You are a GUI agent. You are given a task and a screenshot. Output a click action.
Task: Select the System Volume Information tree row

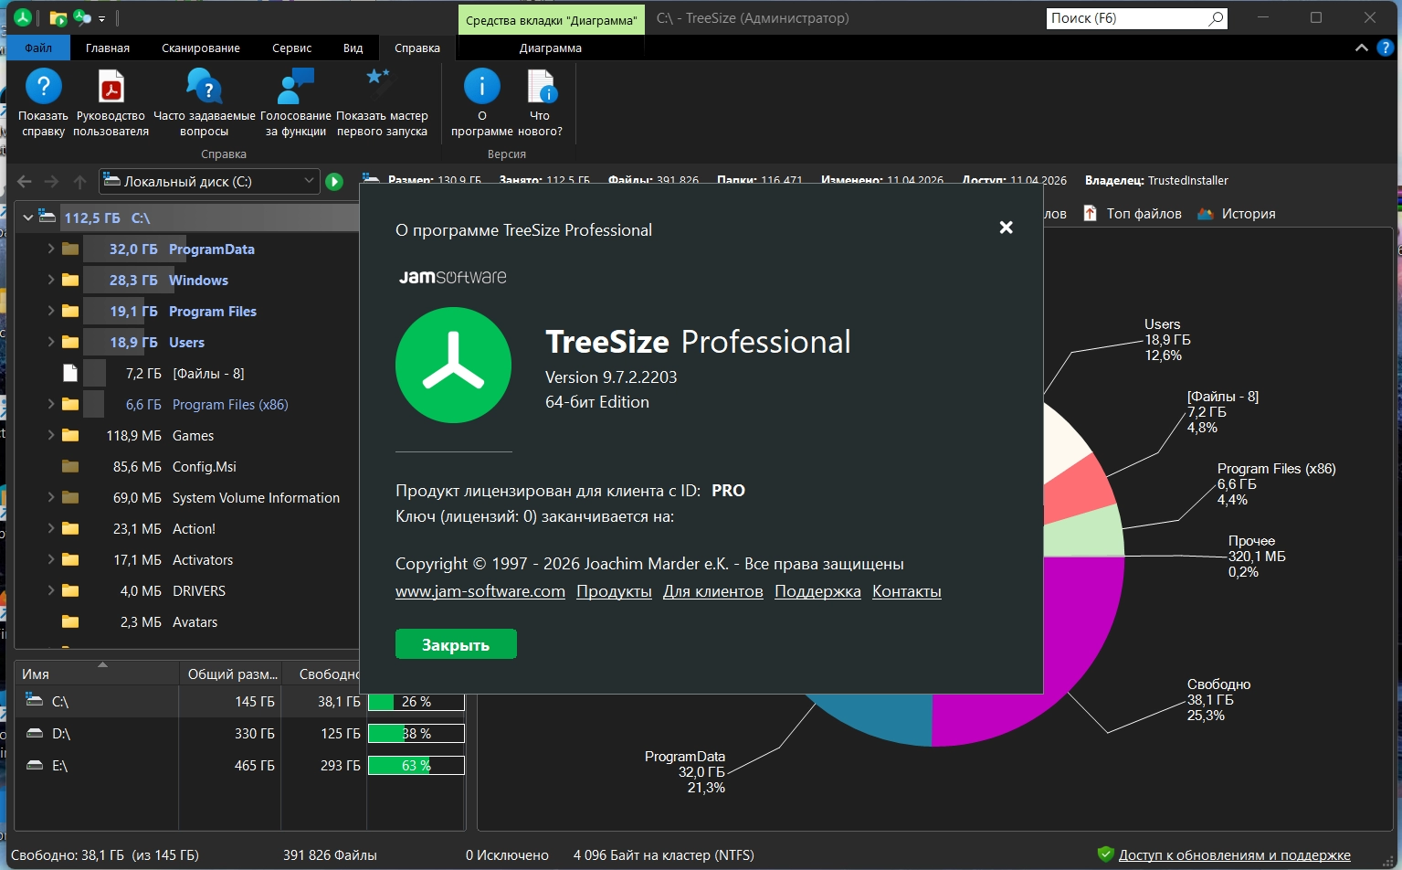[186, 497]
